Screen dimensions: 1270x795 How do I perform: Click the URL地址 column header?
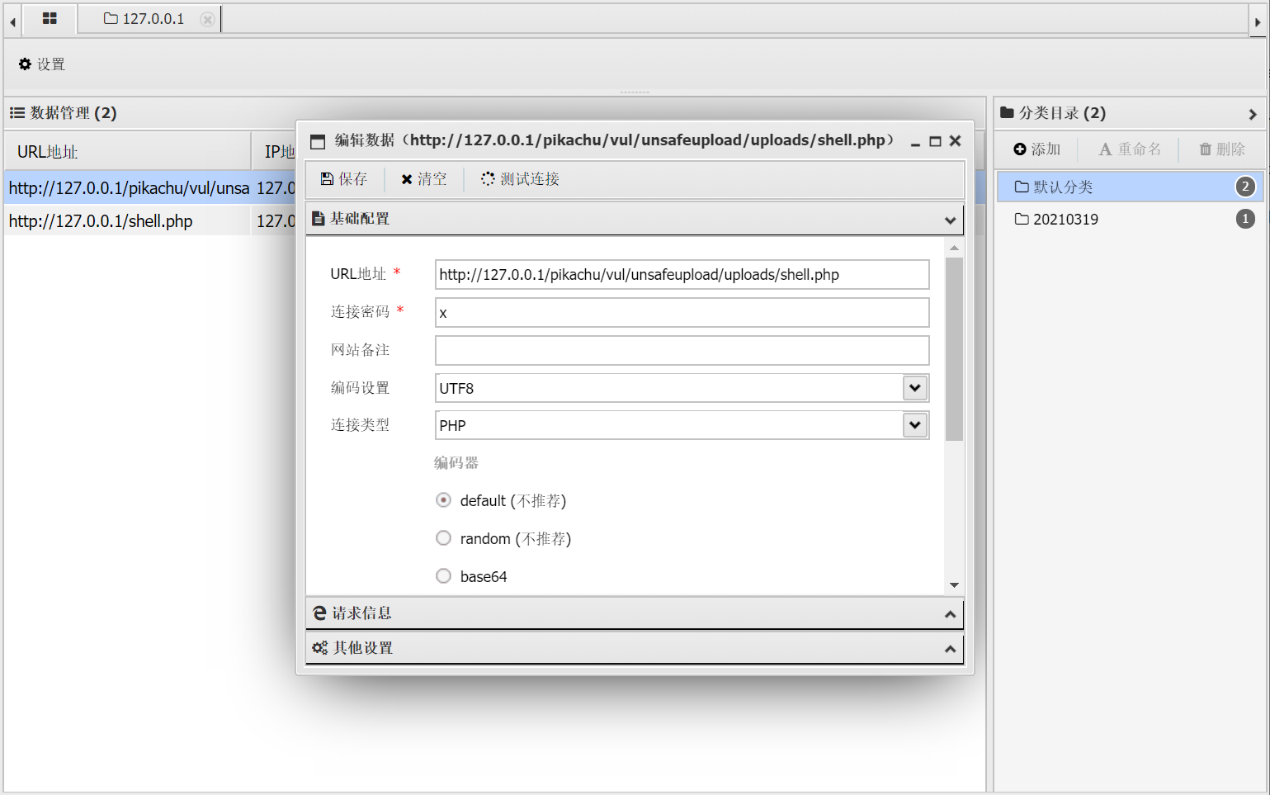(128, 152)
